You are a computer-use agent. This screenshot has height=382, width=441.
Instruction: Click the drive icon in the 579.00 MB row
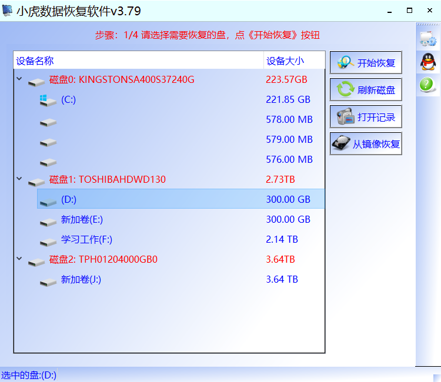(48, 142)
